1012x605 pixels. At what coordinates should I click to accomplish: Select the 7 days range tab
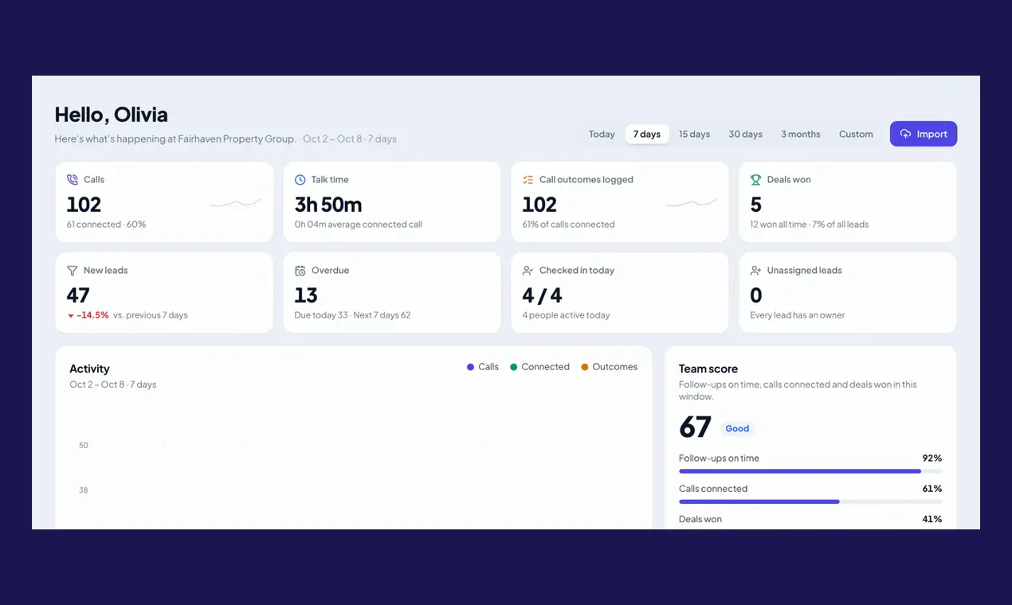click(647, 134)
